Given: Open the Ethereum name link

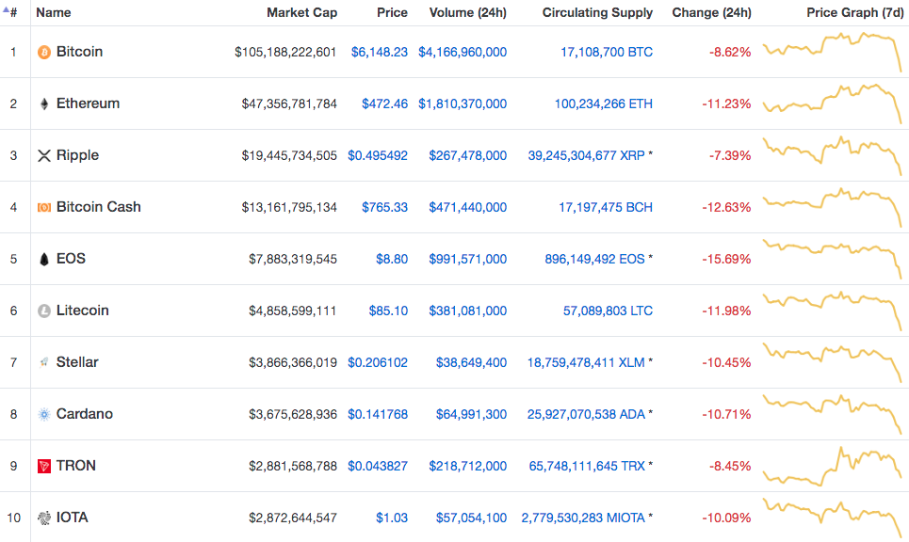Looking at the screenshot, I should tap(88, 104).
